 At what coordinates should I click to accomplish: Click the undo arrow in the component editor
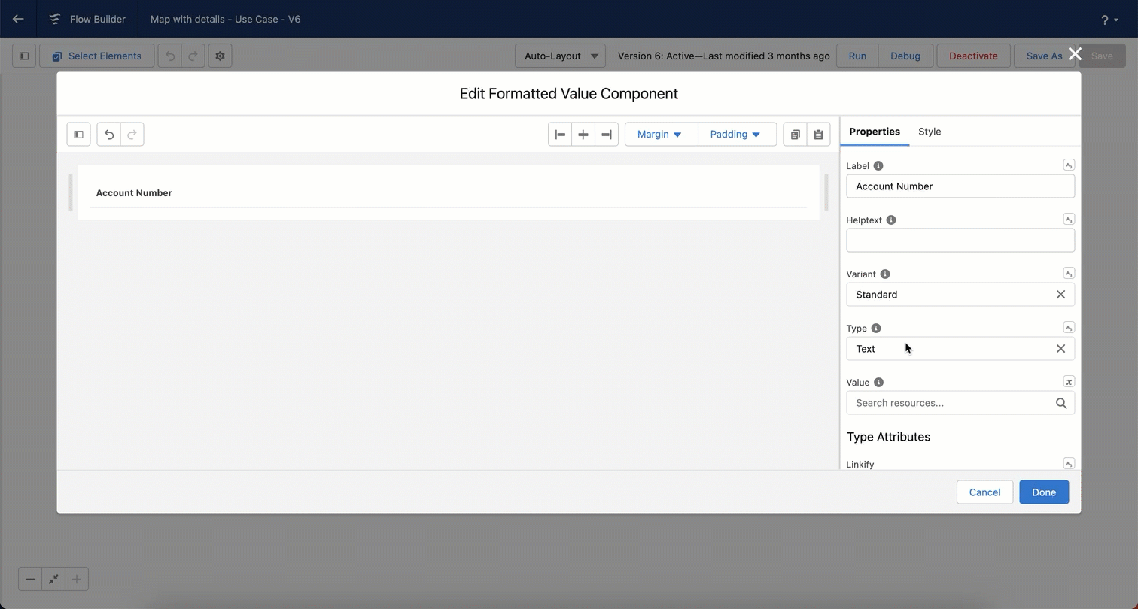point(108,135)
